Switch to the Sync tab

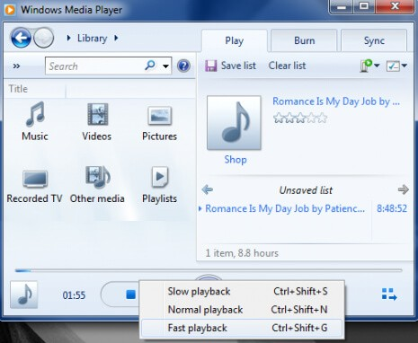click(374, 40)
